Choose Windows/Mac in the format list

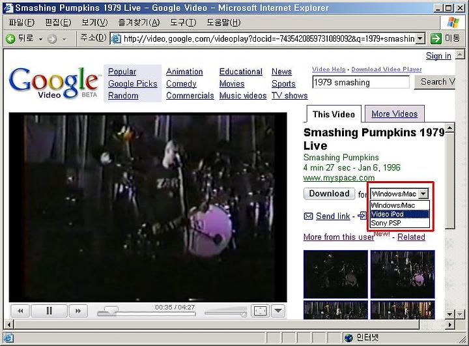pyautogui.click(x=399, y=205)
